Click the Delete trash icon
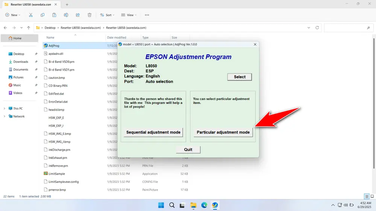 tap(89, 15)
